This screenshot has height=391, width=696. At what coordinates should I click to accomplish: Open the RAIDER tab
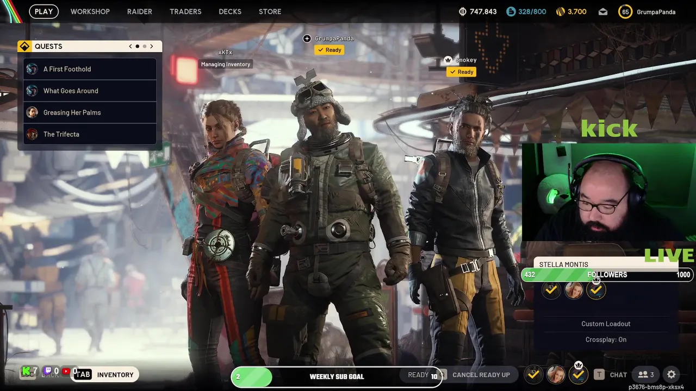pyautogui.click(x=140, y=11)
